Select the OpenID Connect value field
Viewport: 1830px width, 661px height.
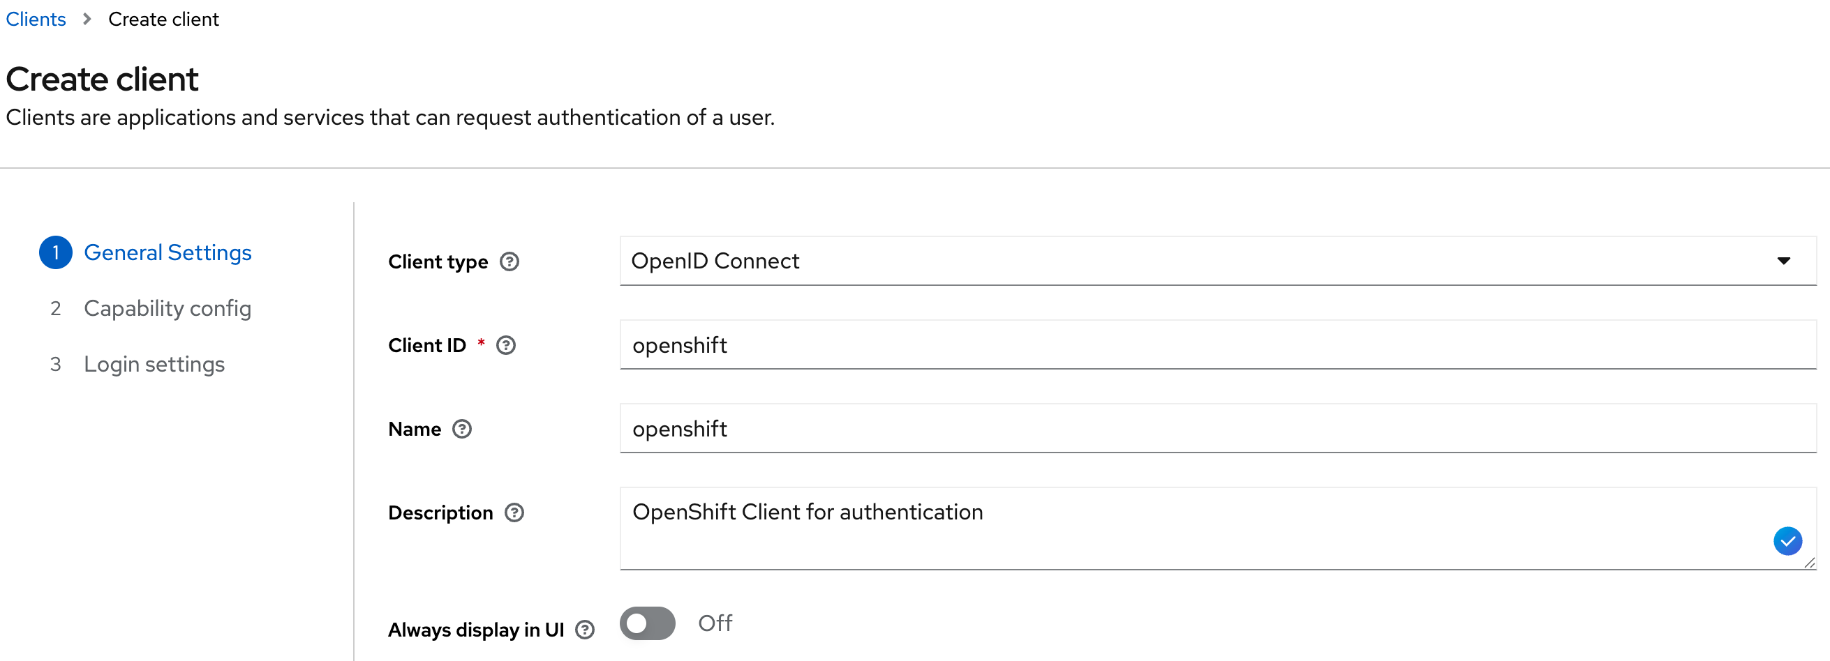pos(1066,261)
